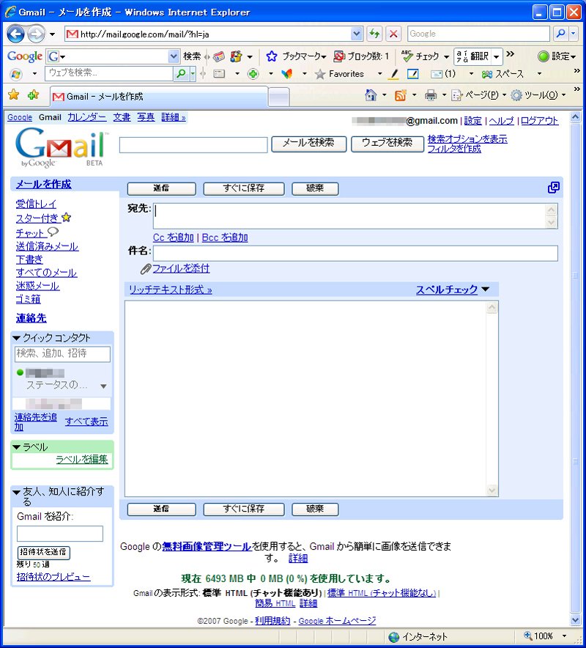Viewport: 586px width, 648px height.
Task: Click the ウェブを検索 button
Action: [387, 144]
